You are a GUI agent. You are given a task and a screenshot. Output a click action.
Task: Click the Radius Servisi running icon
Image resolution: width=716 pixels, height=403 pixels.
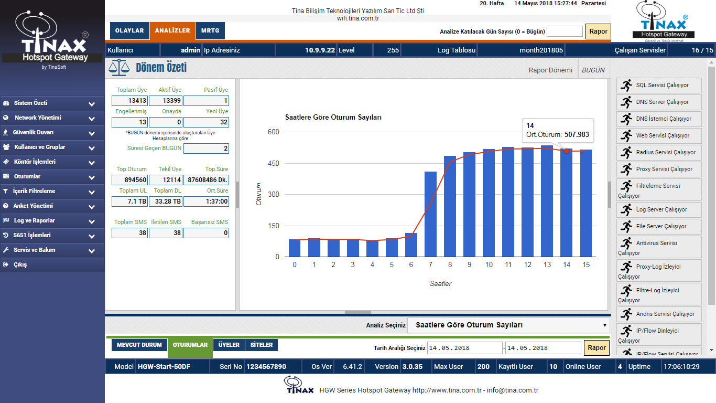(626, 152)
